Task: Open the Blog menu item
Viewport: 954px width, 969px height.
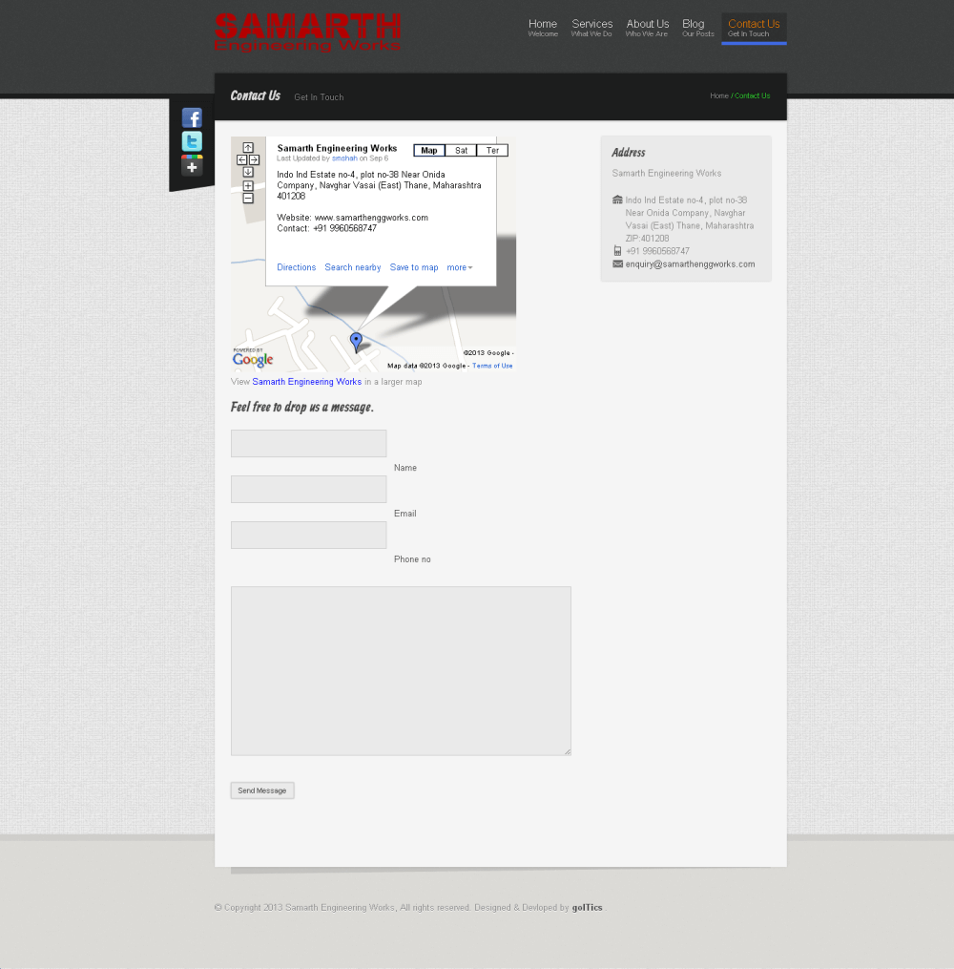Action: click(697, 28)
